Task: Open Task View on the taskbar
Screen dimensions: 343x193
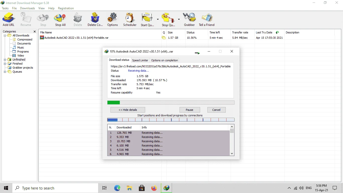Action: tap(104, 188)
